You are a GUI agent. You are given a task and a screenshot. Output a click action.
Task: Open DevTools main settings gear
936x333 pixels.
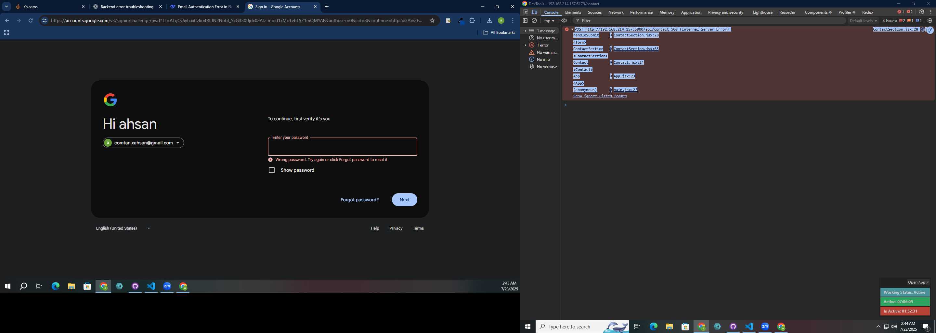[x=922, y=12]
